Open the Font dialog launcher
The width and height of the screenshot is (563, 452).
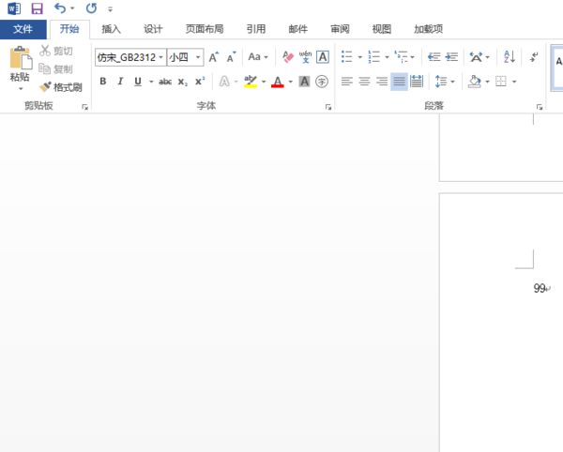click(328, 107)
